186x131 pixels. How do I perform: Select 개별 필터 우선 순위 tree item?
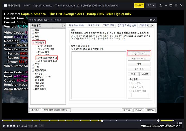click(x=47, y=61)
